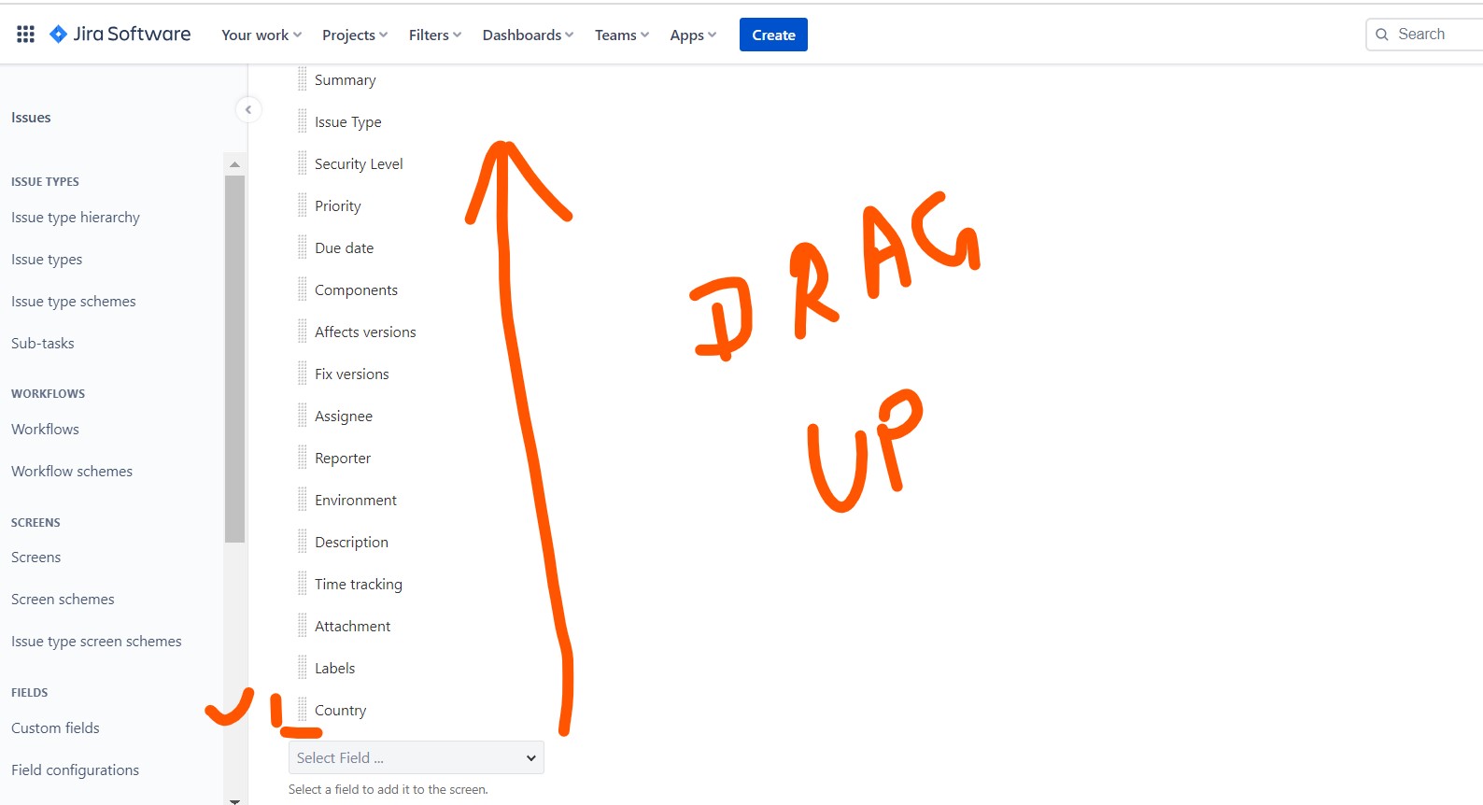
Task: Open the app switcher grid icon
Action: pyautogui.click(x=25, y=35)
